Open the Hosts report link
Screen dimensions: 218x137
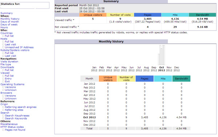point(4,39)
